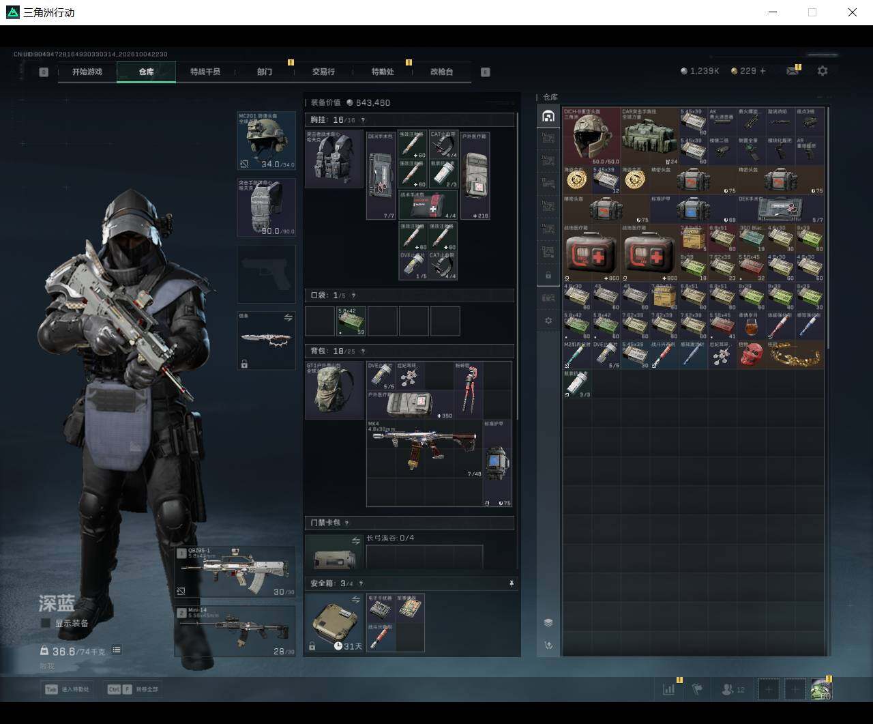Click the 进入特勤处 Tab button
The width and height of the screenshot is (873, 724).
68,689
